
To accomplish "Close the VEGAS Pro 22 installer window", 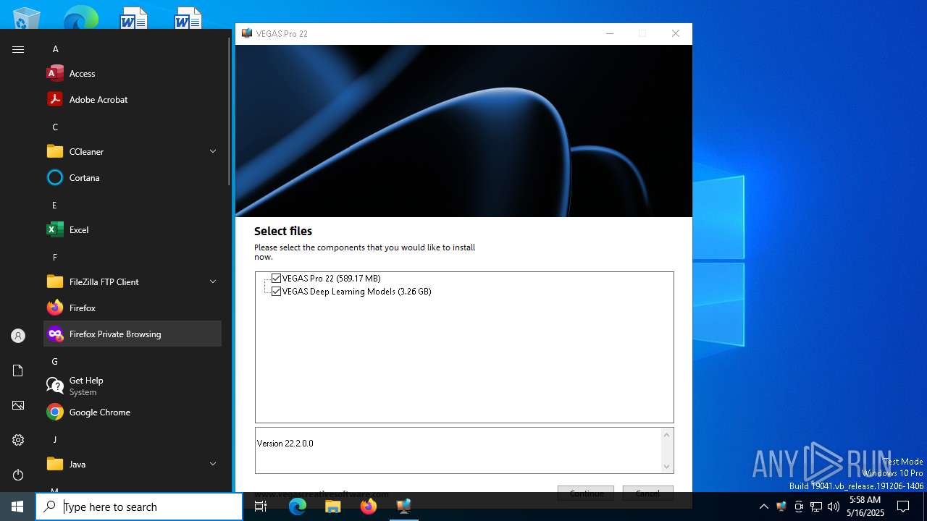I will (x=676, y=34).
